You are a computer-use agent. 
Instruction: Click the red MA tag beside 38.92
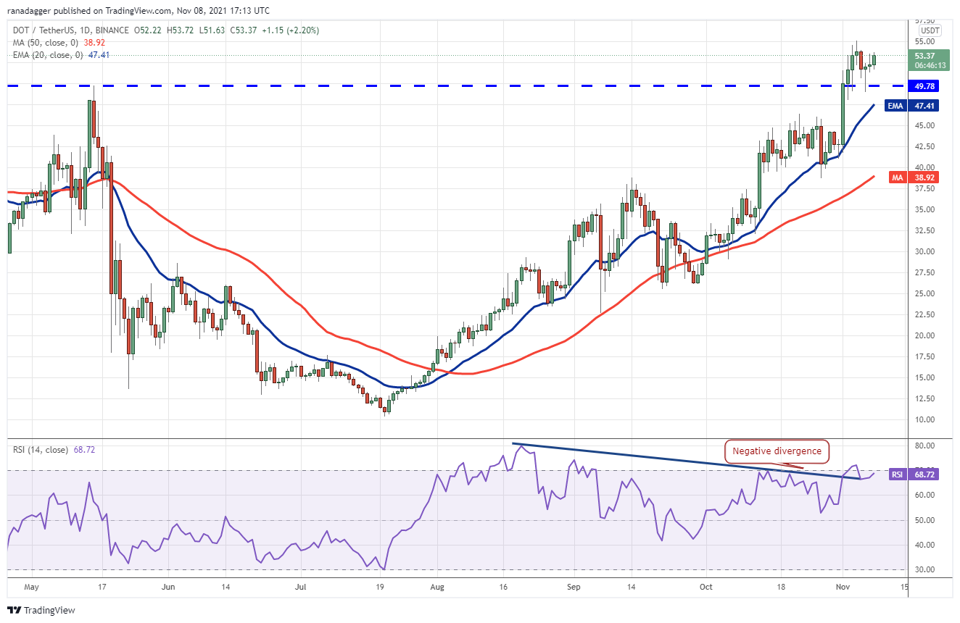[x=897, y=177]
